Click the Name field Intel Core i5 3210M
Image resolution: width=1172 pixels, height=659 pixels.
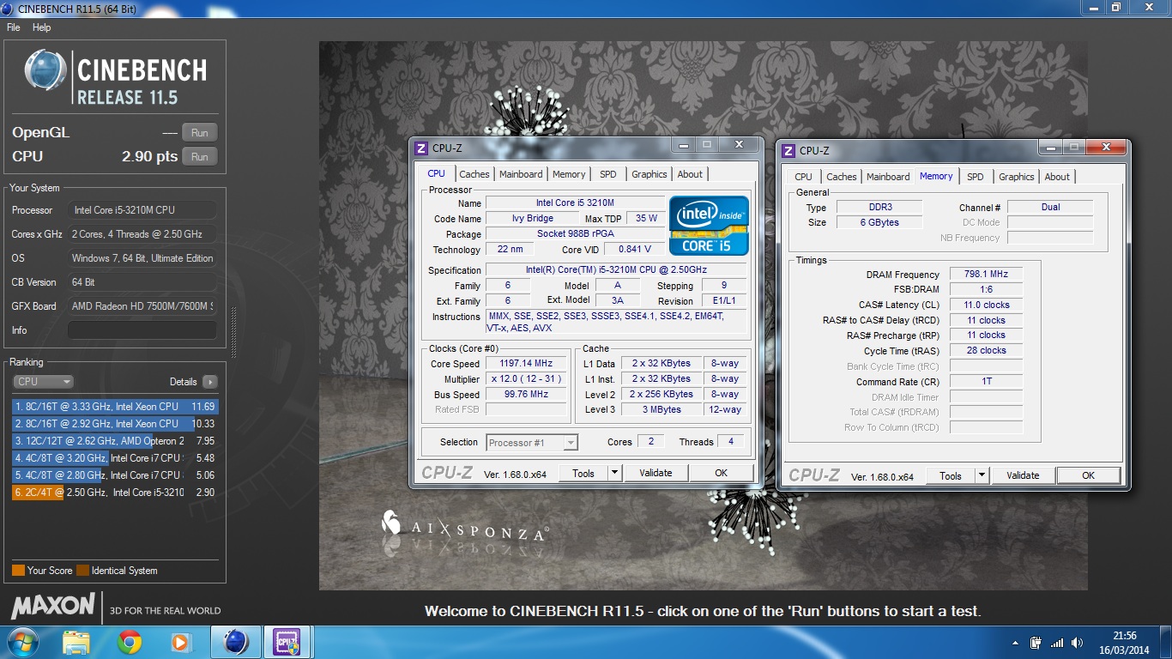tap(575, 203)
